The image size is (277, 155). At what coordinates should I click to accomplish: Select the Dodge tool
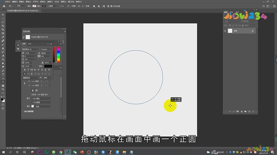3,67
